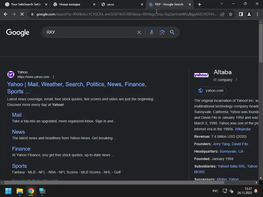
Task: Click the address bar URL
Action: click(126, 14)
